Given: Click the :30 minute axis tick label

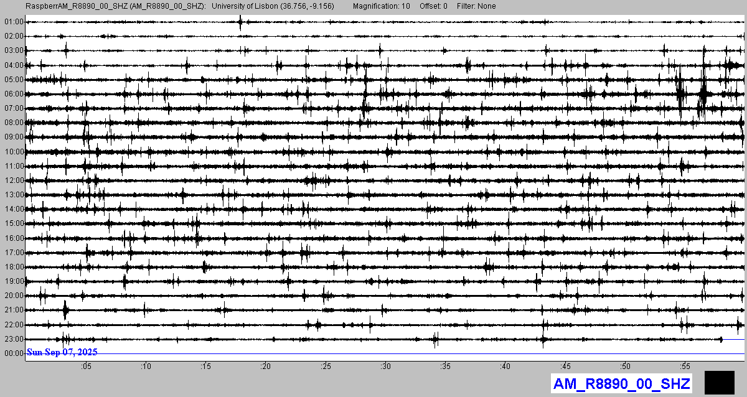Looking at the screenshot, I should (385, 367).
